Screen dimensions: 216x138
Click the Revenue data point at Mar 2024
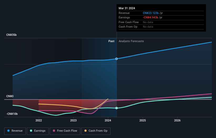coord(117,59)
